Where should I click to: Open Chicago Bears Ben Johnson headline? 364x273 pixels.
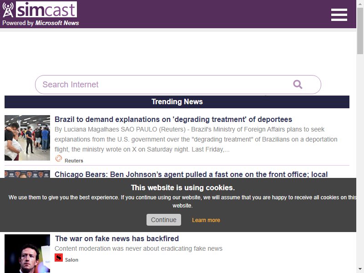tap(191, 174)
